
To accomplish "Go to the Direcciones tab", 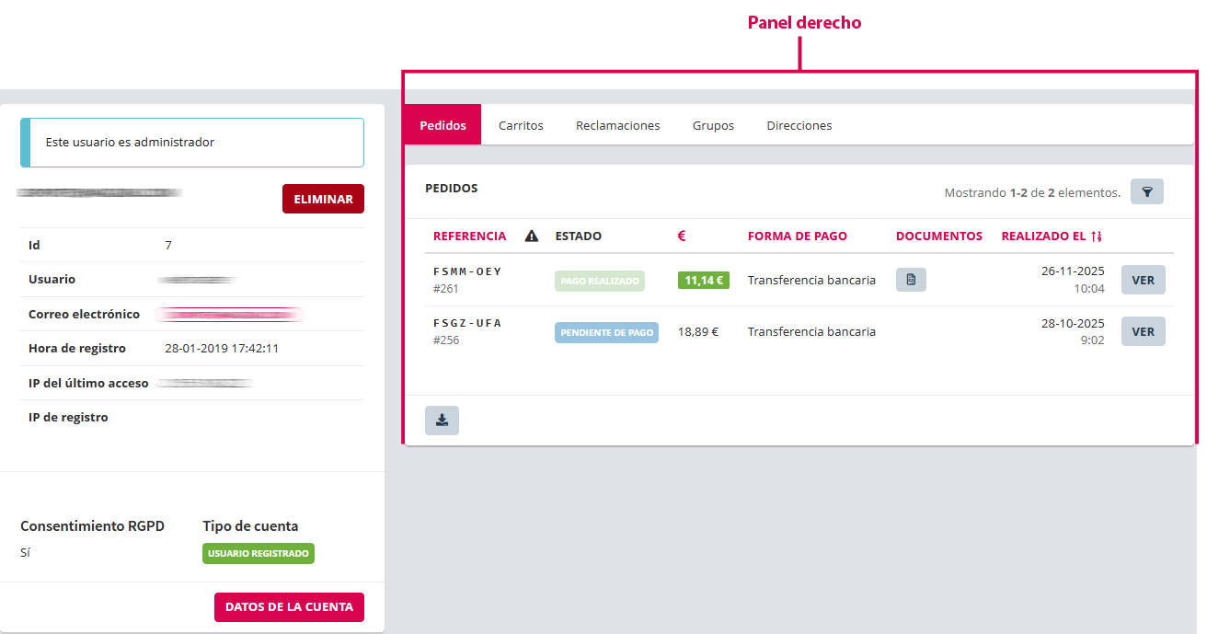I will point(799,125).
